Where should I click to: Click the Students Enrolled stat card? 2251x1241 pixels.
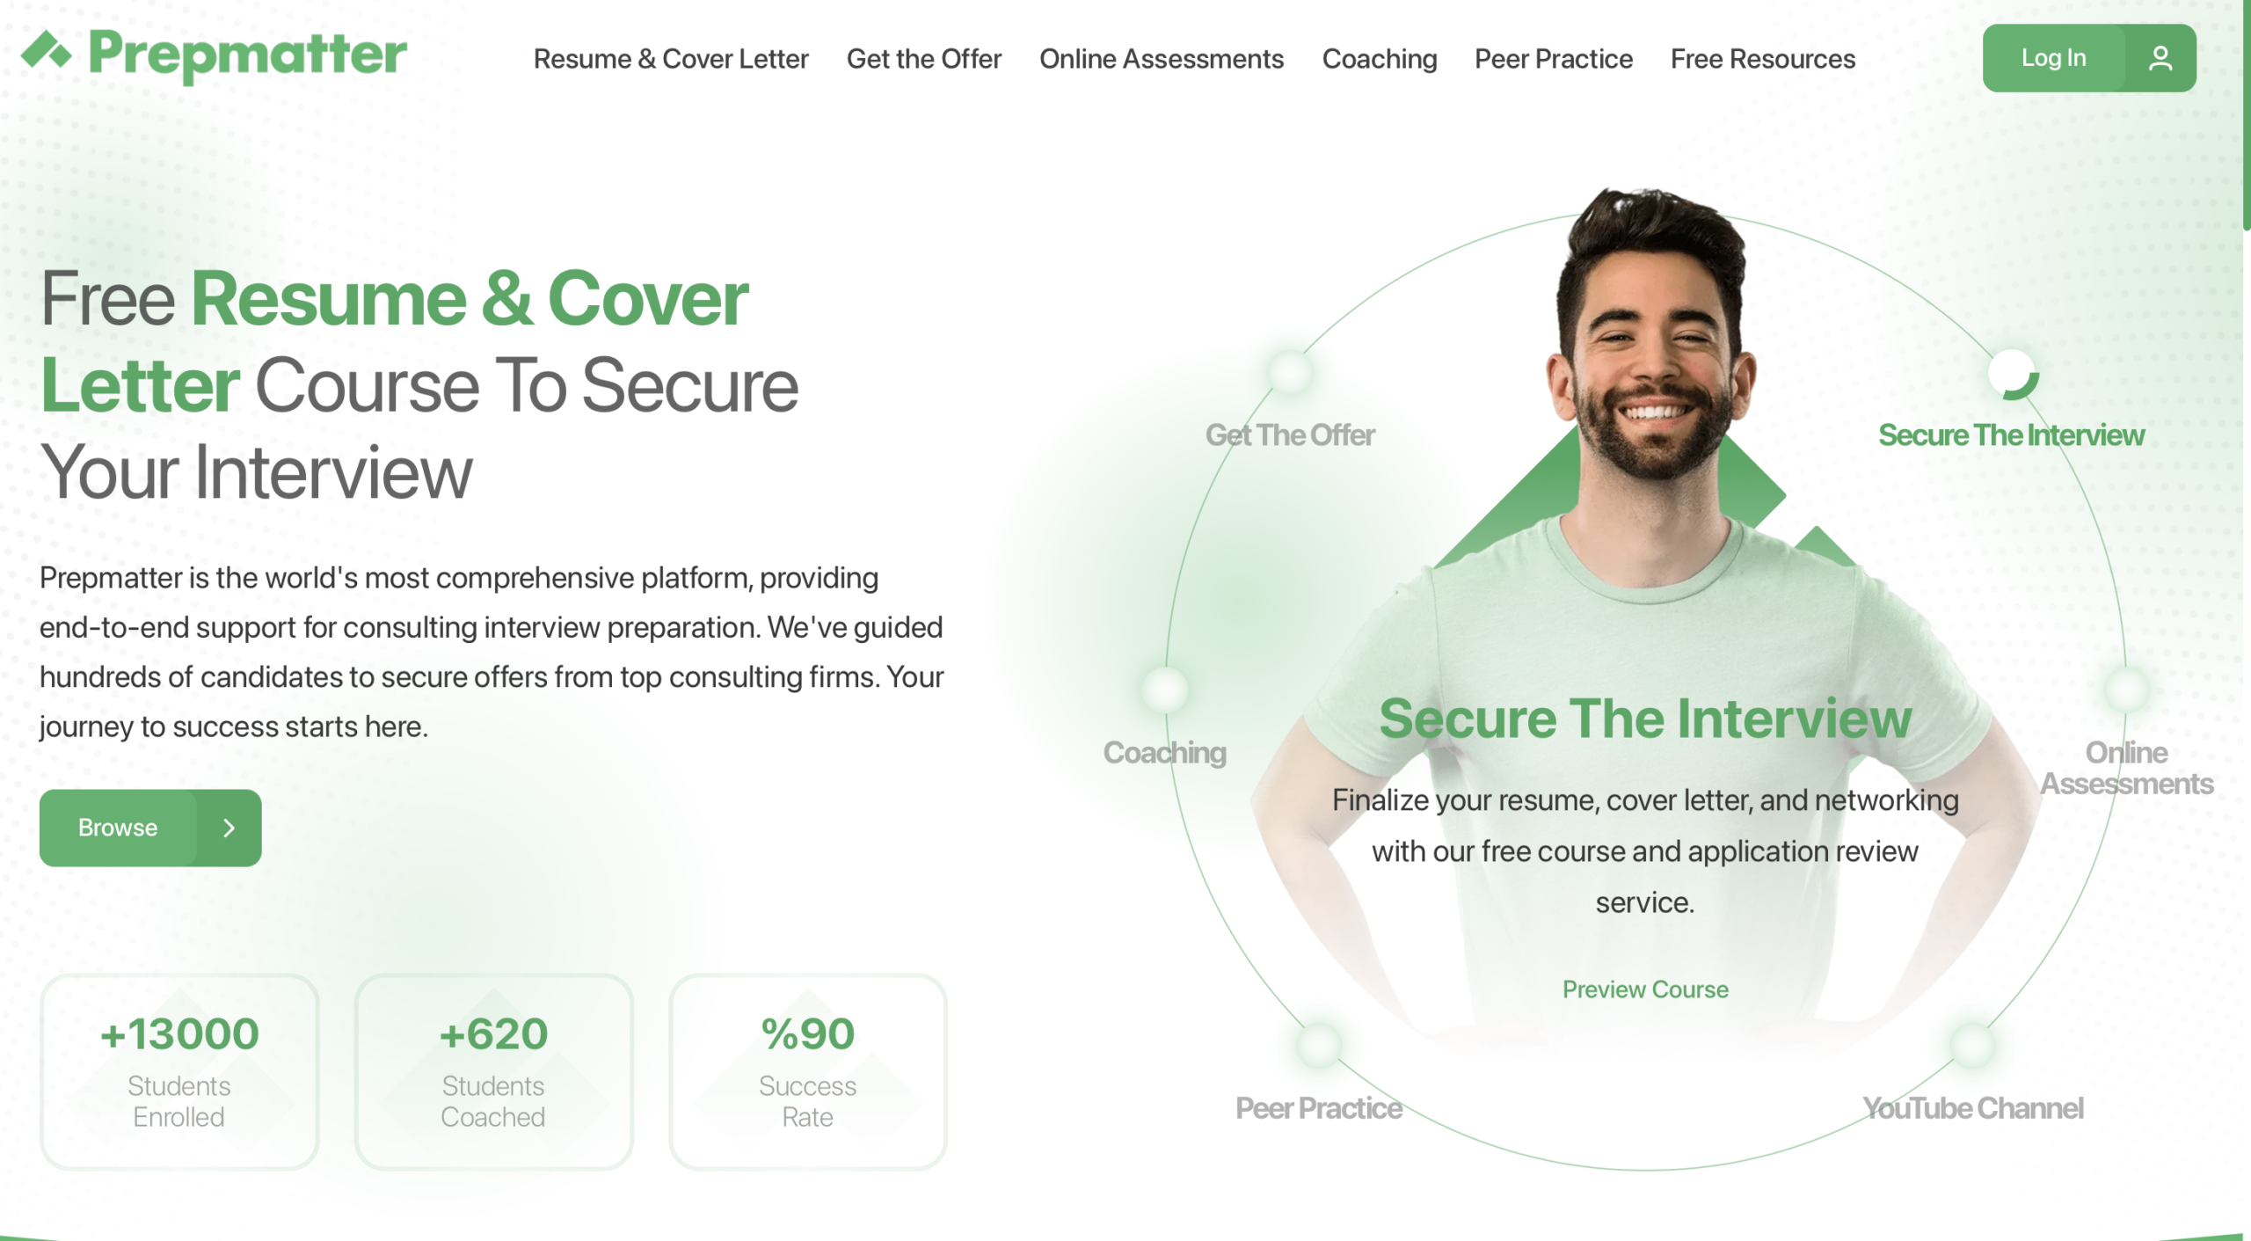pyautogui.click(x=179, y=1071)
